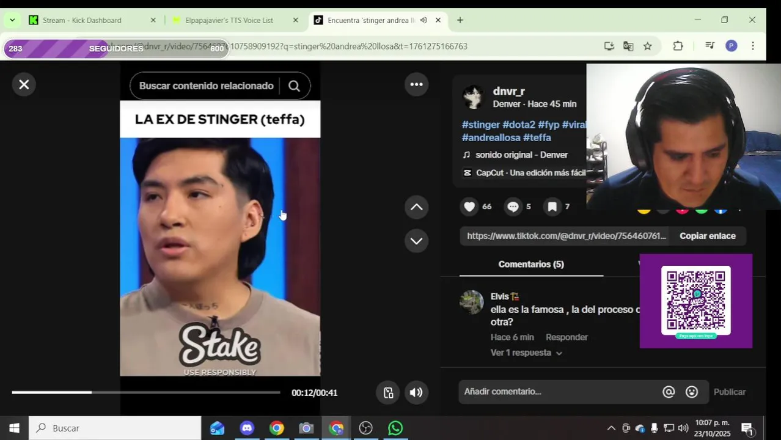Show hidden system tray icons
The image size is (781, 440).
pyautogui.click(x=610, y=428)
